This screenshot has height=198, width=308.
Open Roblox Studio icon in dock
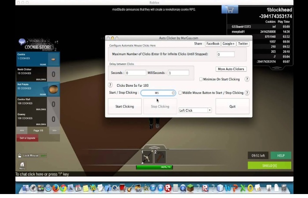point(205,188)
